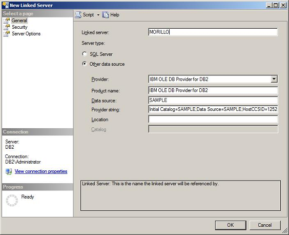Open the Script dropdown arrow

[98, 15]
